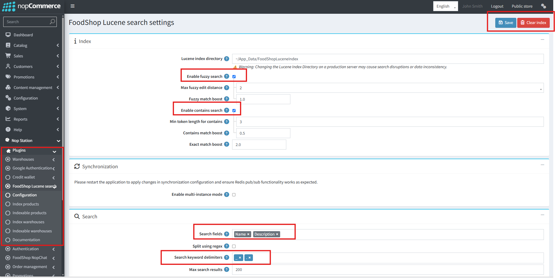This screenshot has height=278, width=555.
Task: Collapse the Index panel
Action: pos(542,40)
